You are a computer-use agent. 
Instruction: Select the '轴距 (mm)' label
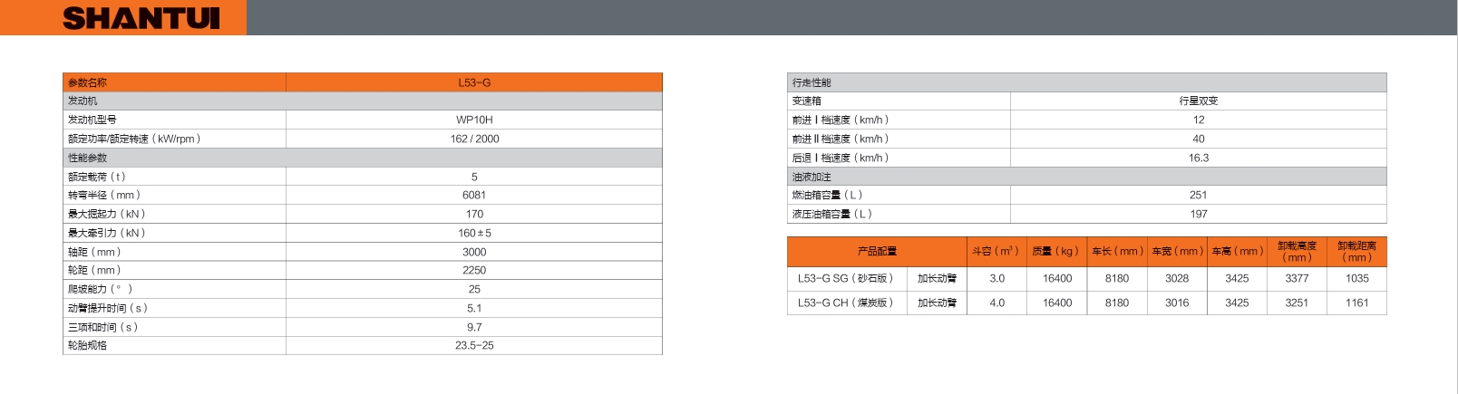tap(94, 252)
